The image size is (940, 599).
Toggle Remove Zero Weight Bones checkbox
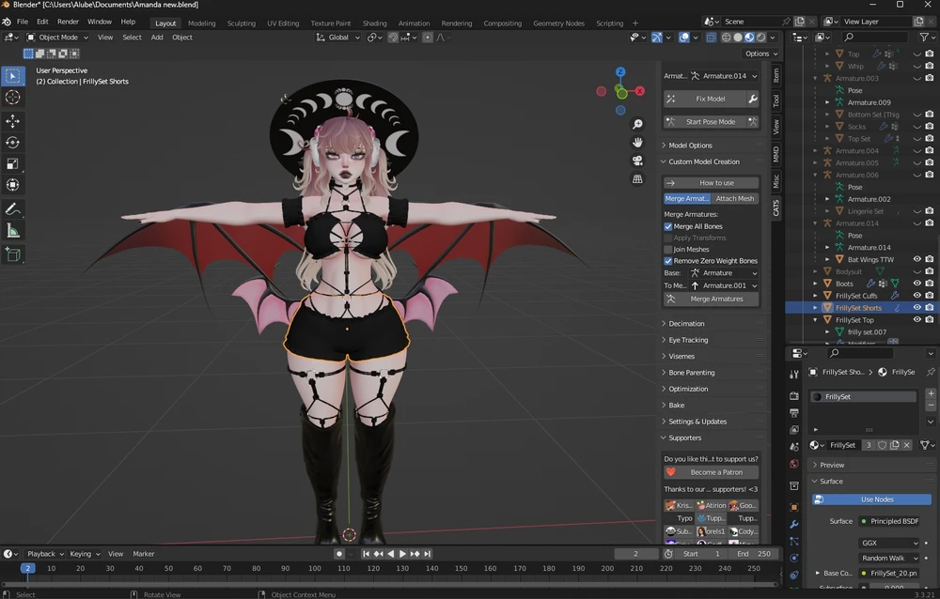667,261
